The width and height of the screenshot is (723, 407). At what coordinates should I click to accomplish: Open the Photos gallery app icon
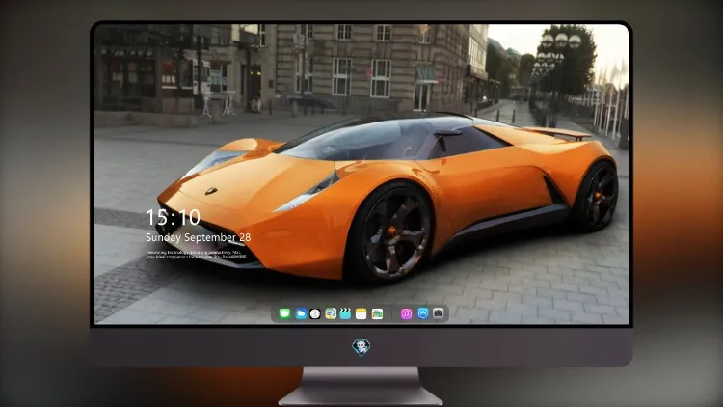pos(377,313)
